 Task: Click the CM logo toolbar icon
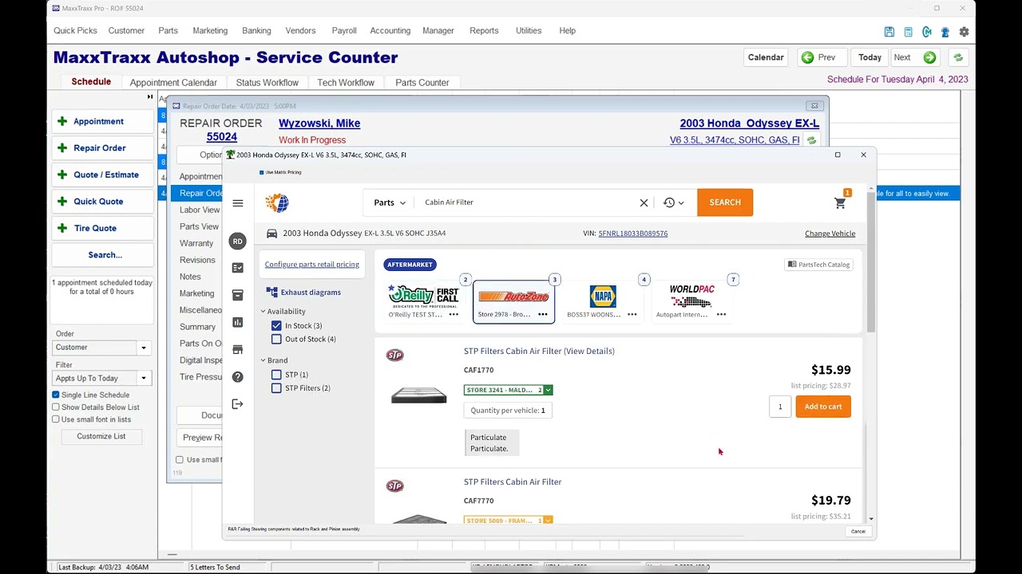tap(927, 32)
